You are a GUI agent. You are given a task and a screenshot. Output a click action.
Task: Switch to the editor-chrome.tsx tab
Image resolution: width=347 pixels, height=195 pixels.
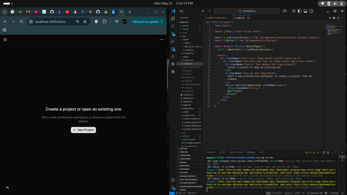[x=218, y=18]
